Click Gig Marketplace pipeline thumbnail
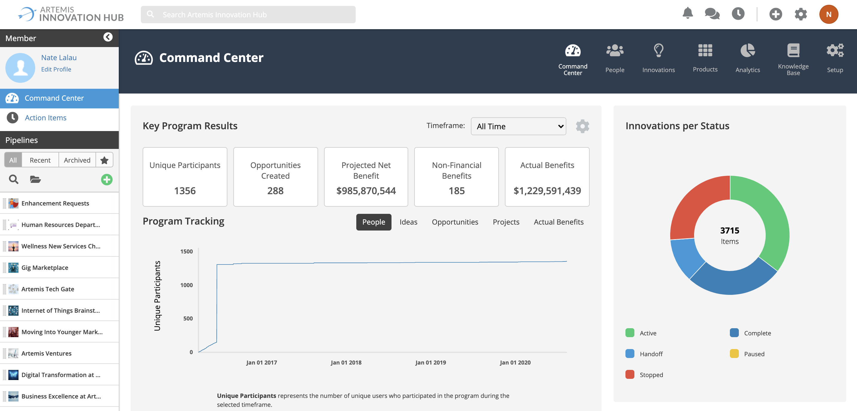Screen dimensions: 857x411 [x=13, y=267]
